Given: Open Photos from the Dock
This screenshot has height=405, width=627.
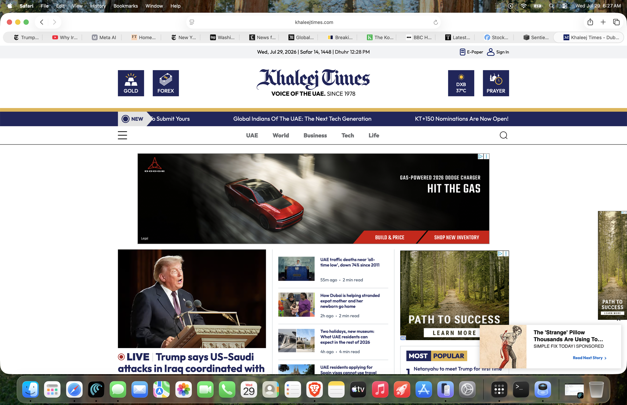Looking at the screenshot, I should [183, 389].
